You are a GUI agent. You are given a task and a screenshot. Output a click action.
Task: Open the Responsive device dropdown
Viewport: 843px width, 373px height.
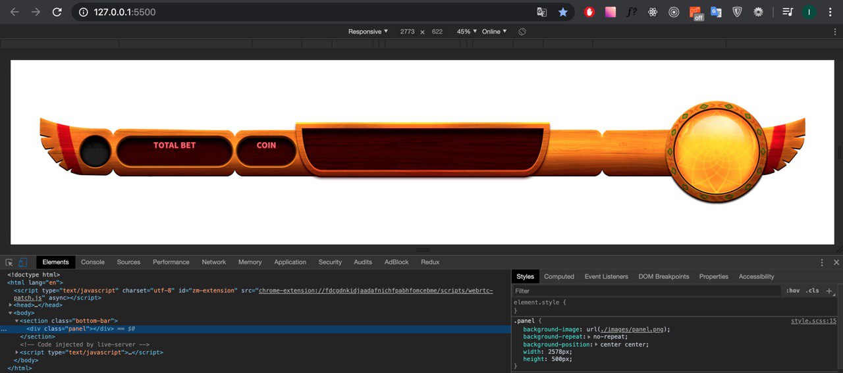click(x=368, y=32)
